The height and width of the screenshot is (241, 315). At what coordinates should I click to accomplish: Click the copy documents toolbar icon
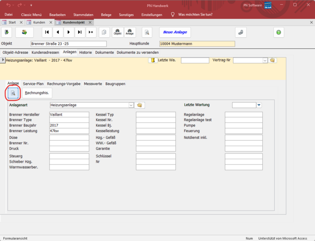coord(104,32)
